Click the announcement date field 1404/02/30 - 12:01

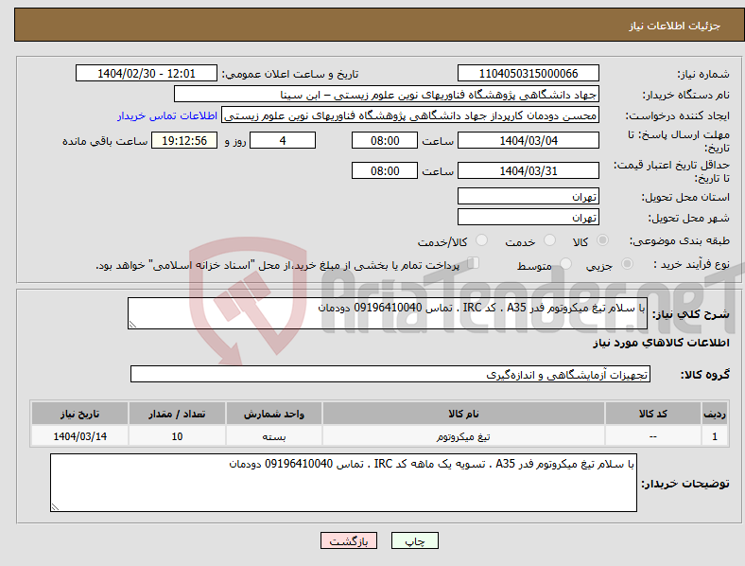[147, 73]
